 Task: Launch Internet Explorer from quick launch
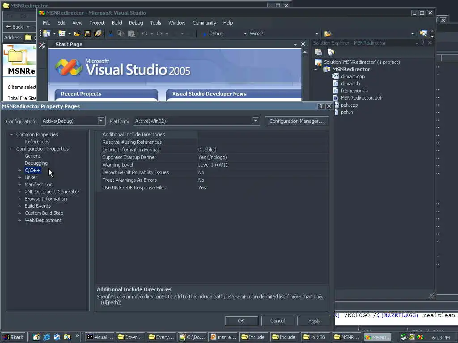point(47,337)
